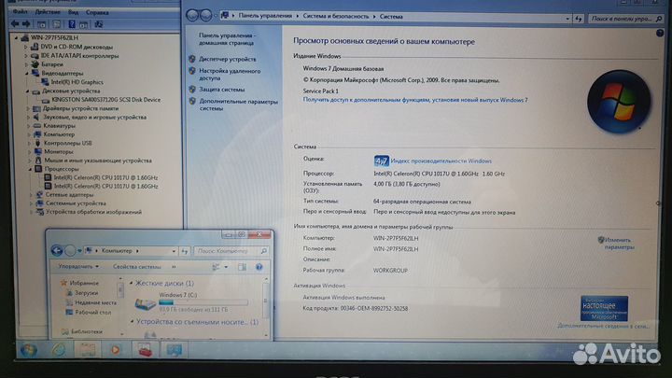Select Устройства обработки изображений item
The height and width of the screenshot is (378, 672).
(93, 212)
